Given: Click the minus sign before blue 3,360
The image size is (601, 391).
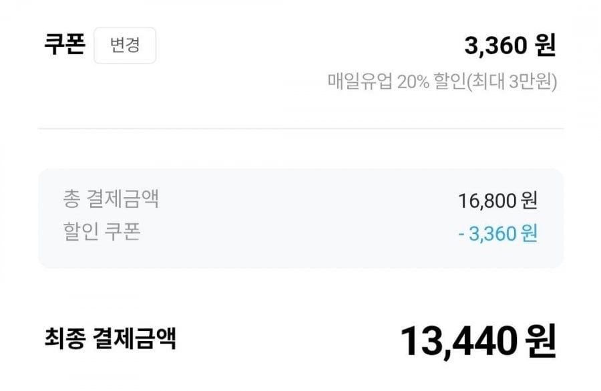Looking at the screenshot, I should pyautogui.click(x=462, y=234).
